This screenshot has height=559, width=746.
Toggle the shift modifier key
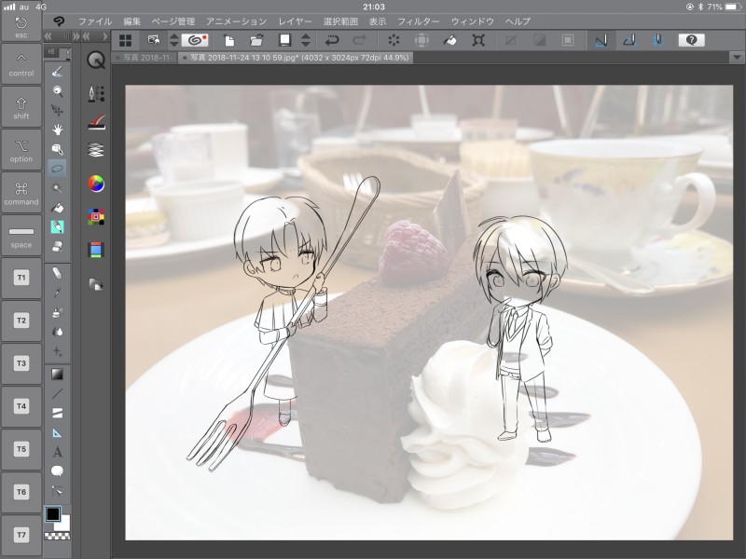point(21,107)
